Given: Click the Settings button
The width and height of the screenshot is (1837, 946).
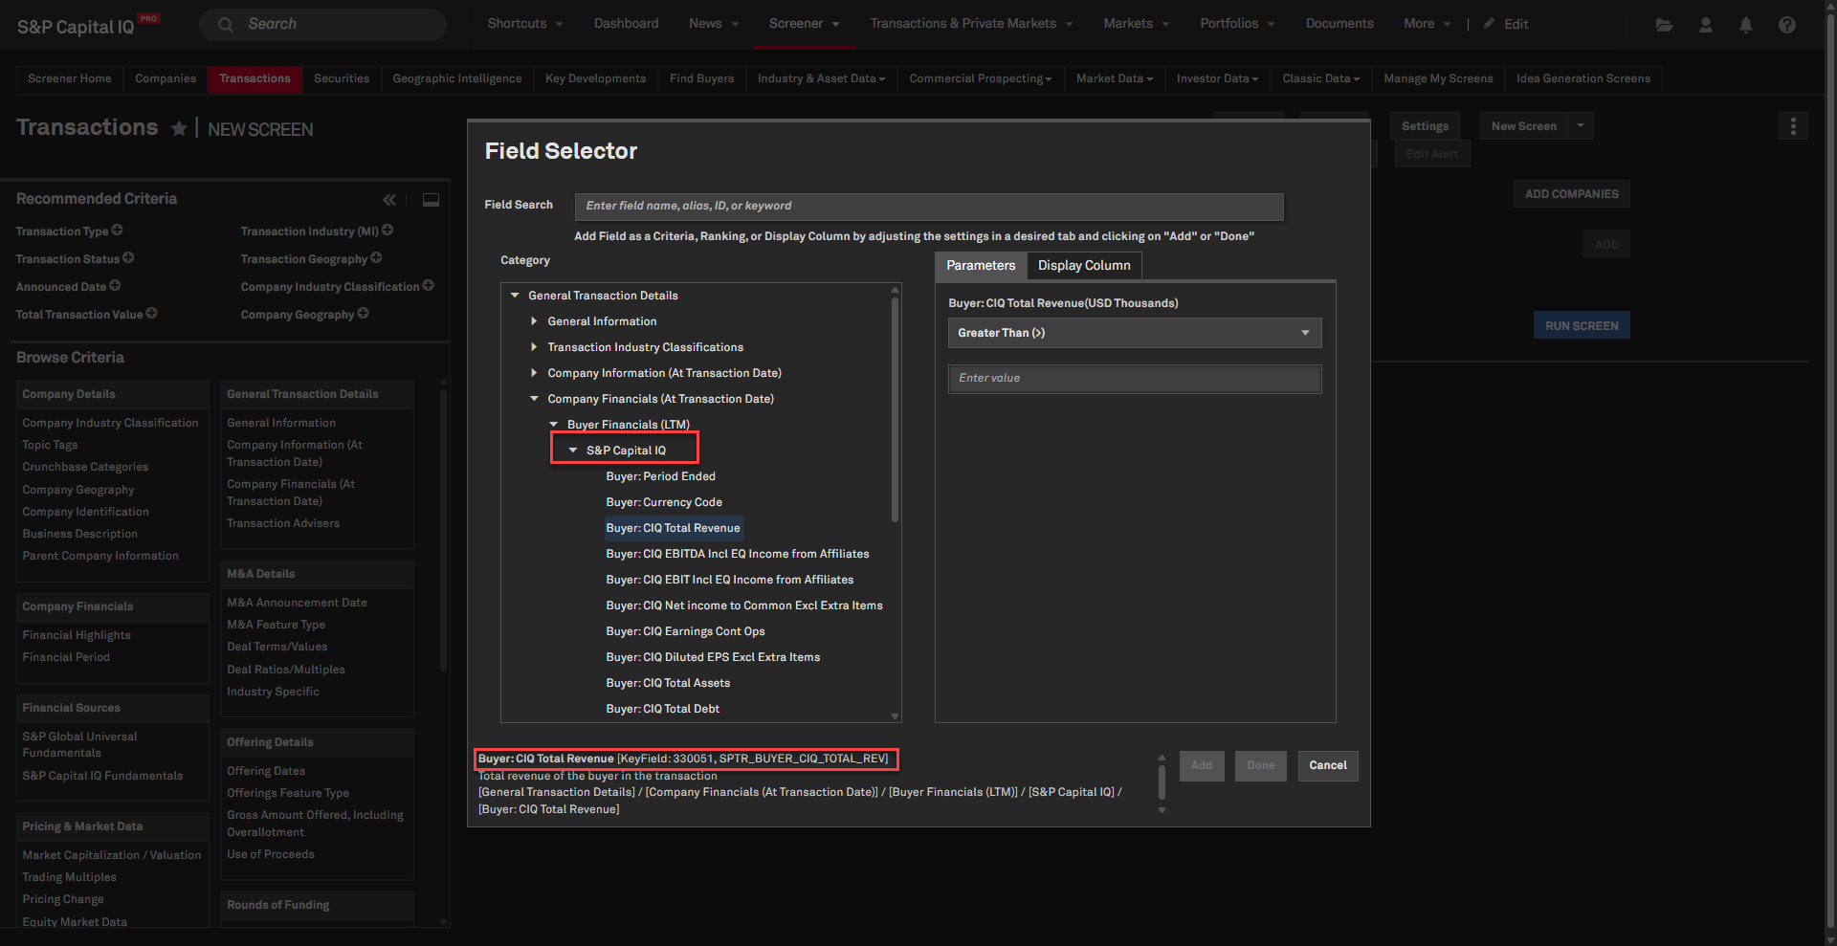Looking at the screenshot, I should [x=1425, y=126].
